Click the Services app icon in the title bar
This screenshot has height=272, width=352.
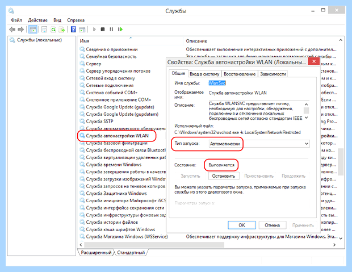[x=11, y=11]
